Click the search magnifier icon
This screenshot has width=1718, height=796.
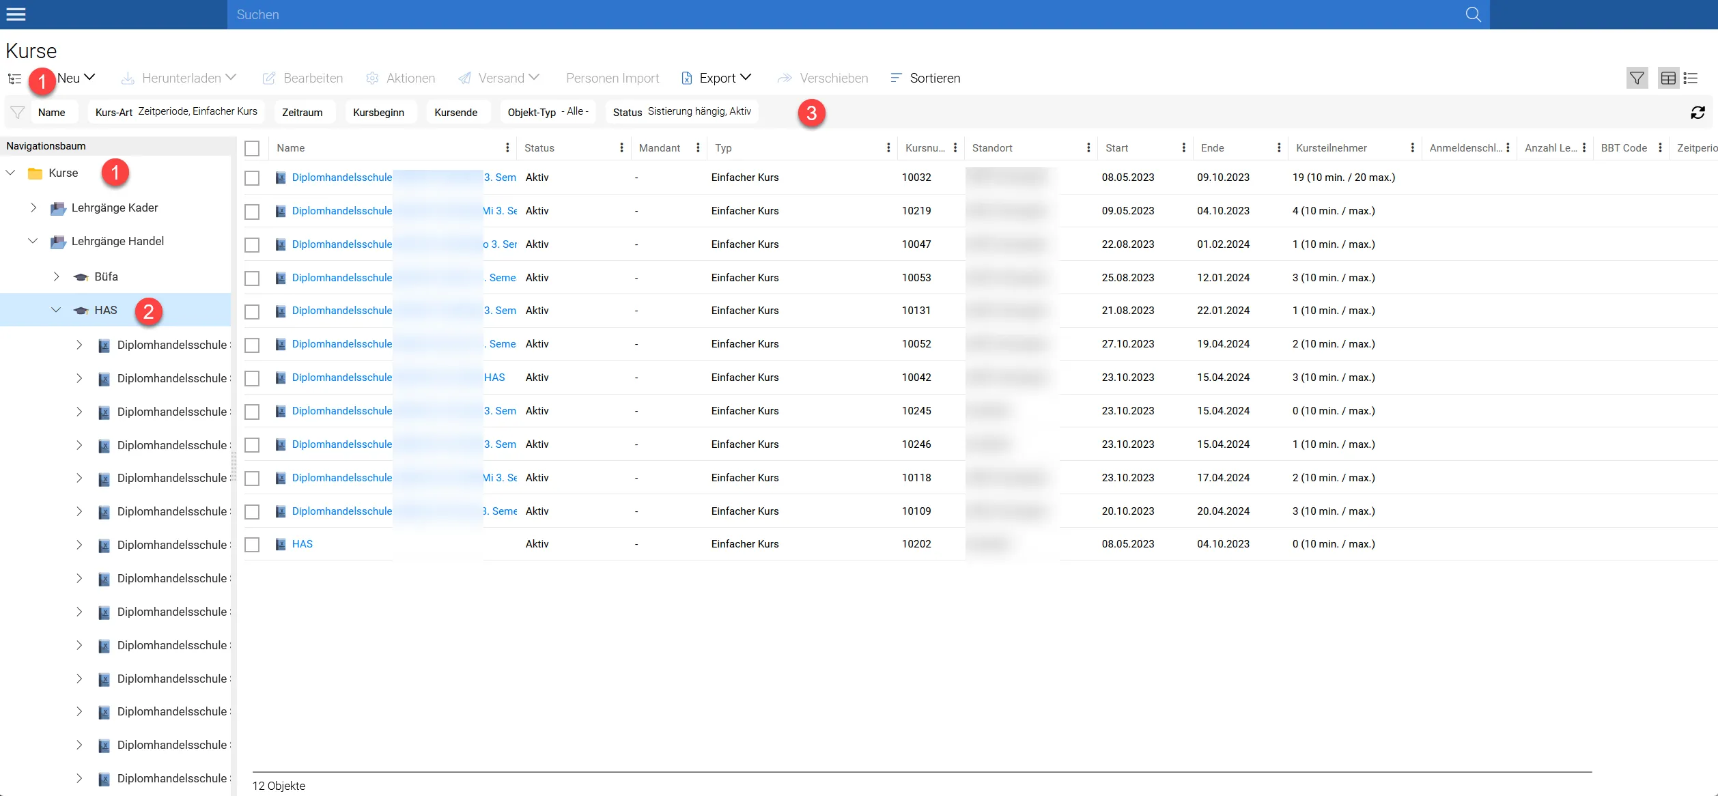coord(1473,14)
